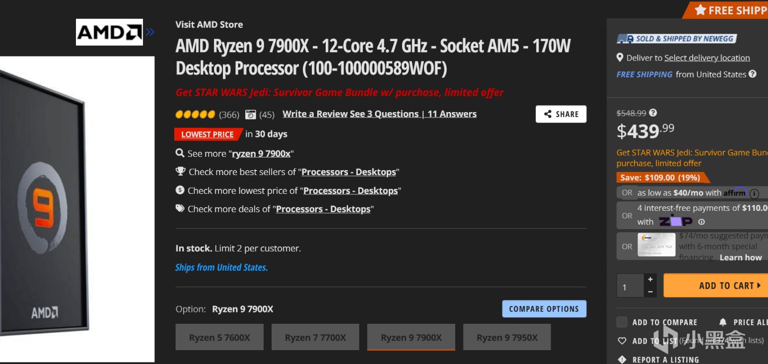Open the question mark icon next to $548.99
Screen dimensions: 768x364
(x=653, y=113)
